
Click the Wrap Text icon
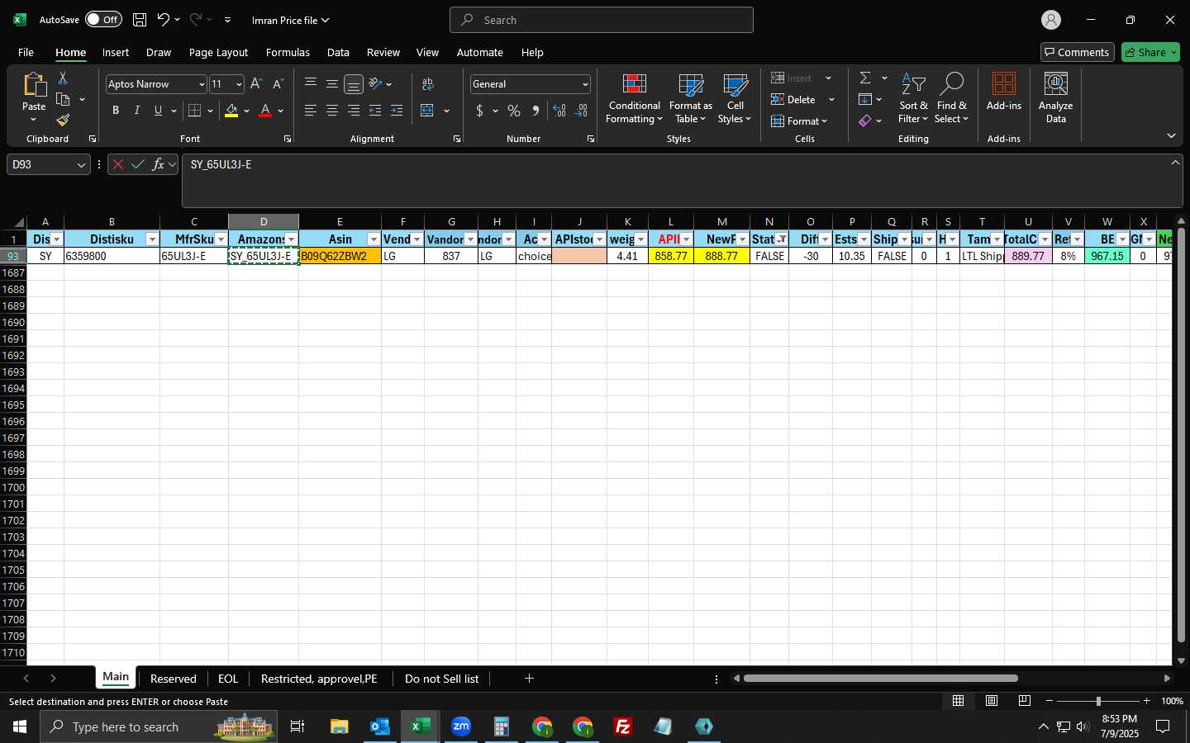tap(427, 84)
